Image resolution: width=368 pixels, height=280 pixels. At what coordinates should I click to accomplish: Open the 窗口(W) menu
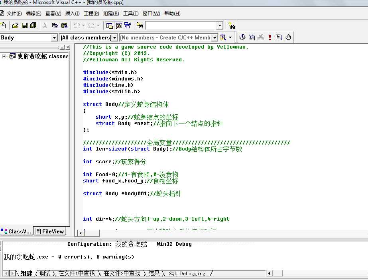tap(151, 14)
